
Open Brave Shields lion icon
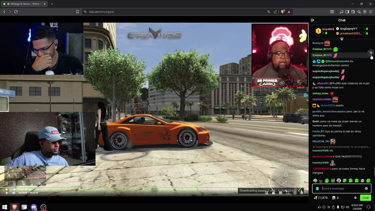pyautogui.click(x=282, y=12)
